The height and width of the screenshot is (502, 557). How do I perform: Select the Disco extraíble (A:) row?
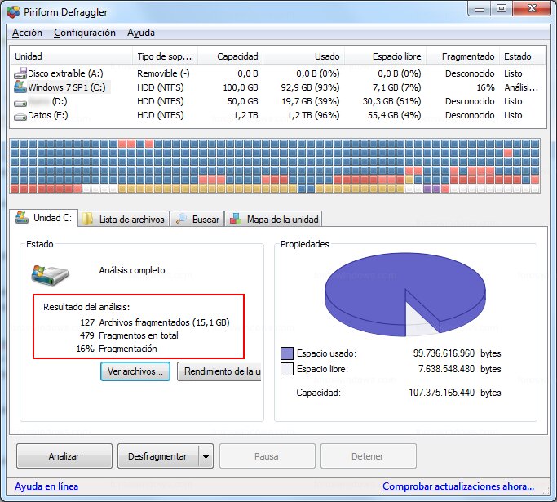(x=278, y=73)
